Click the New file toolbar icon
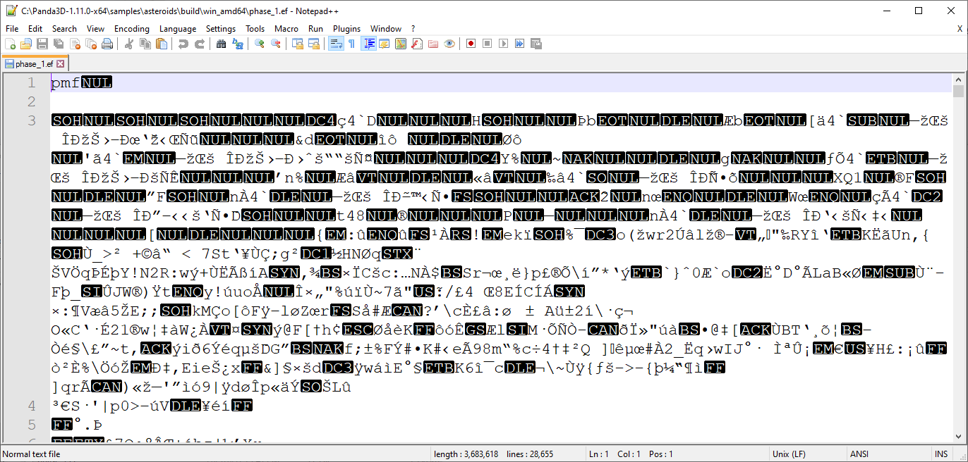The image size is (968, 462). click(x=10, y=44)
